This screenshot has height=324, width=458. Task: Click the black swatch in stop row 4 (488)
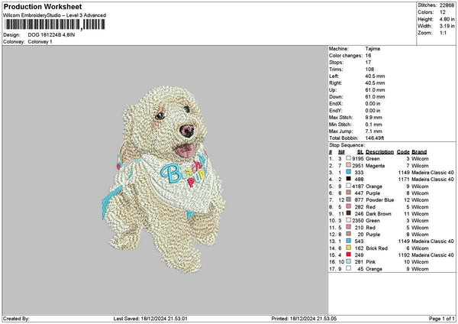(x=349, y=179)
